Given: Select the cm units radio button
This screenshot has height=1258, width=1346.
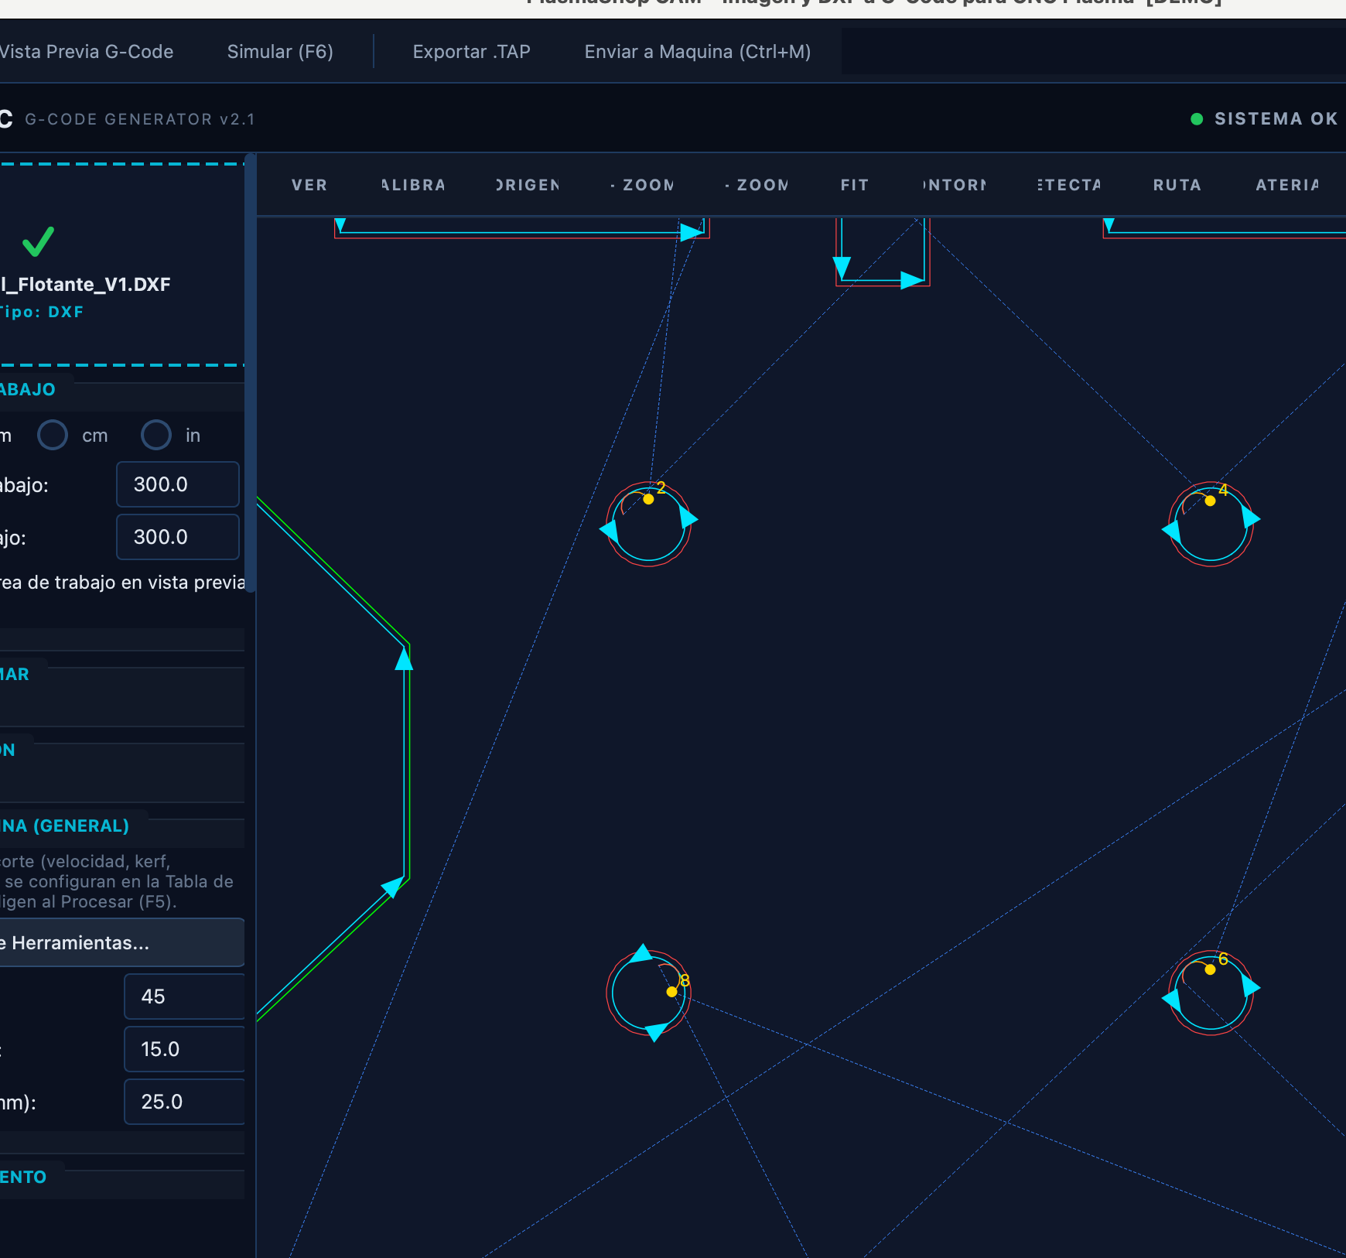Looking at the screenshot, I should tap(53, 435).
